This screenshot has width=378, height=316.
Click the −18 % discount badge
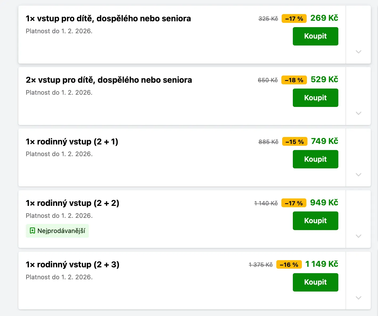click(x=294, y=80)
